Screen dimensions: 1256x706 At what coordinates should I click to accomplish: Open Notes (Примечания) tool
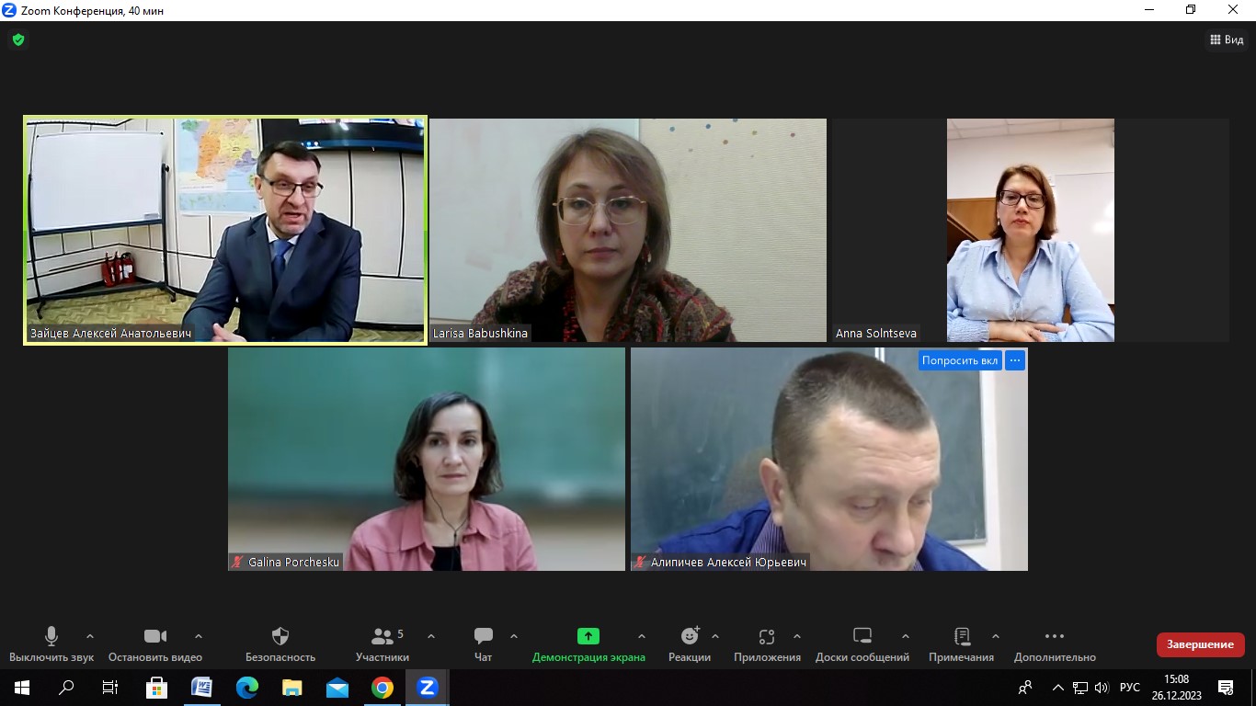pos(961,643)
